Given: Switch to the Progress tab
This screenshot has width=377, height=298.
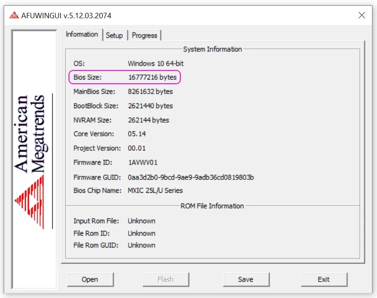Looking at the screenshot, I should click(145, 36).
